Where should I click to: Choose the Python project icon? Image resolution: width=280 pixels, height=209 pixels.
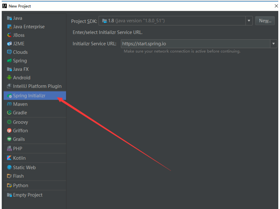(x=9, y=185)
